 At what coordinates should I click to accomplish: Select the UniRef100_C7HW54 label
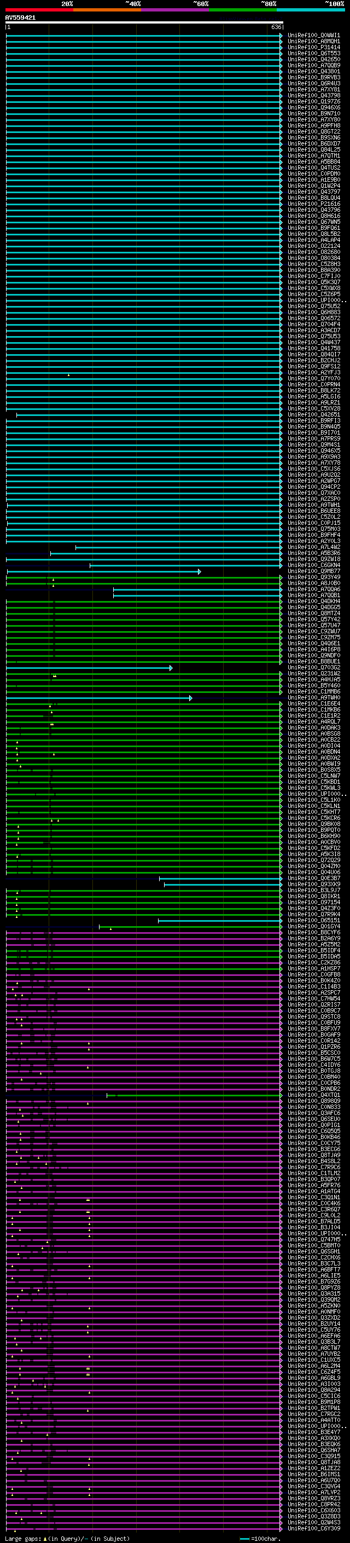tap(314, 998)
